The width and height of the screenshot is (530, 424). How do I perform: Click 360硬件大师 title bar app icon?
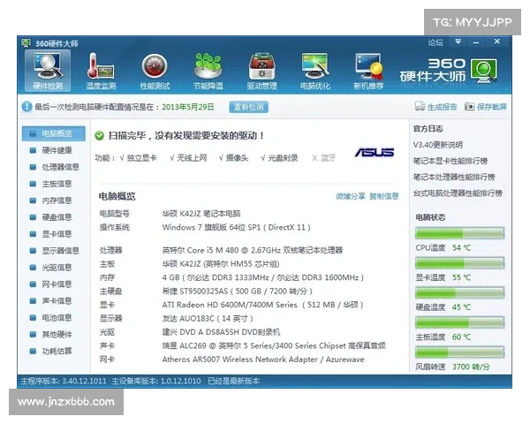[x=26, y=43]
